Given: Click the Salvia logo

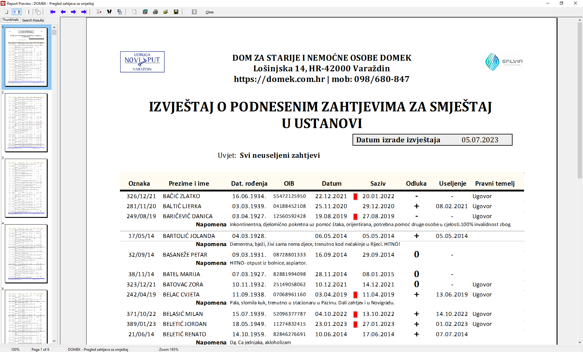Looking at the screenshot, I should tap(504, 62).
